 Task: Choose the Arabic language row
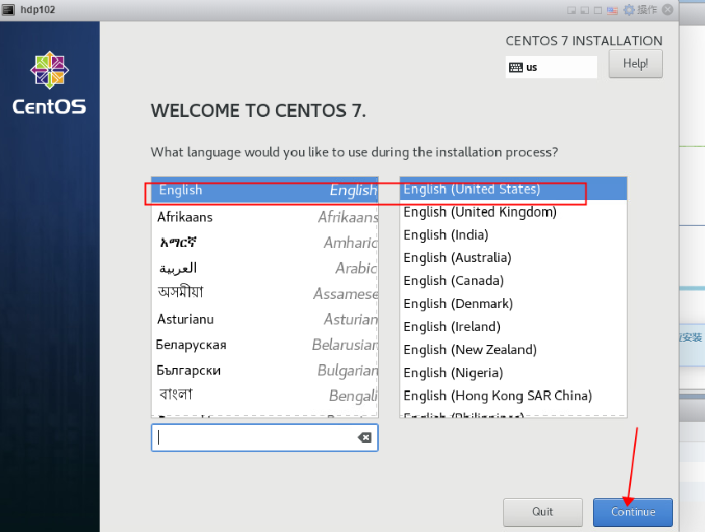pos(265,268)
